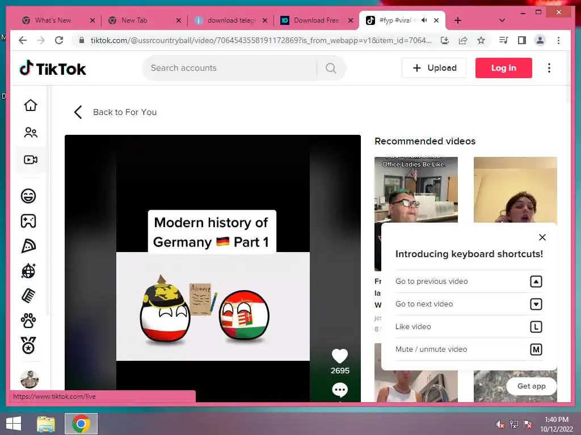Open the Office Ladies Be Like recommended video
Viewport: 581px width, 435px height.
coord(416,189)
